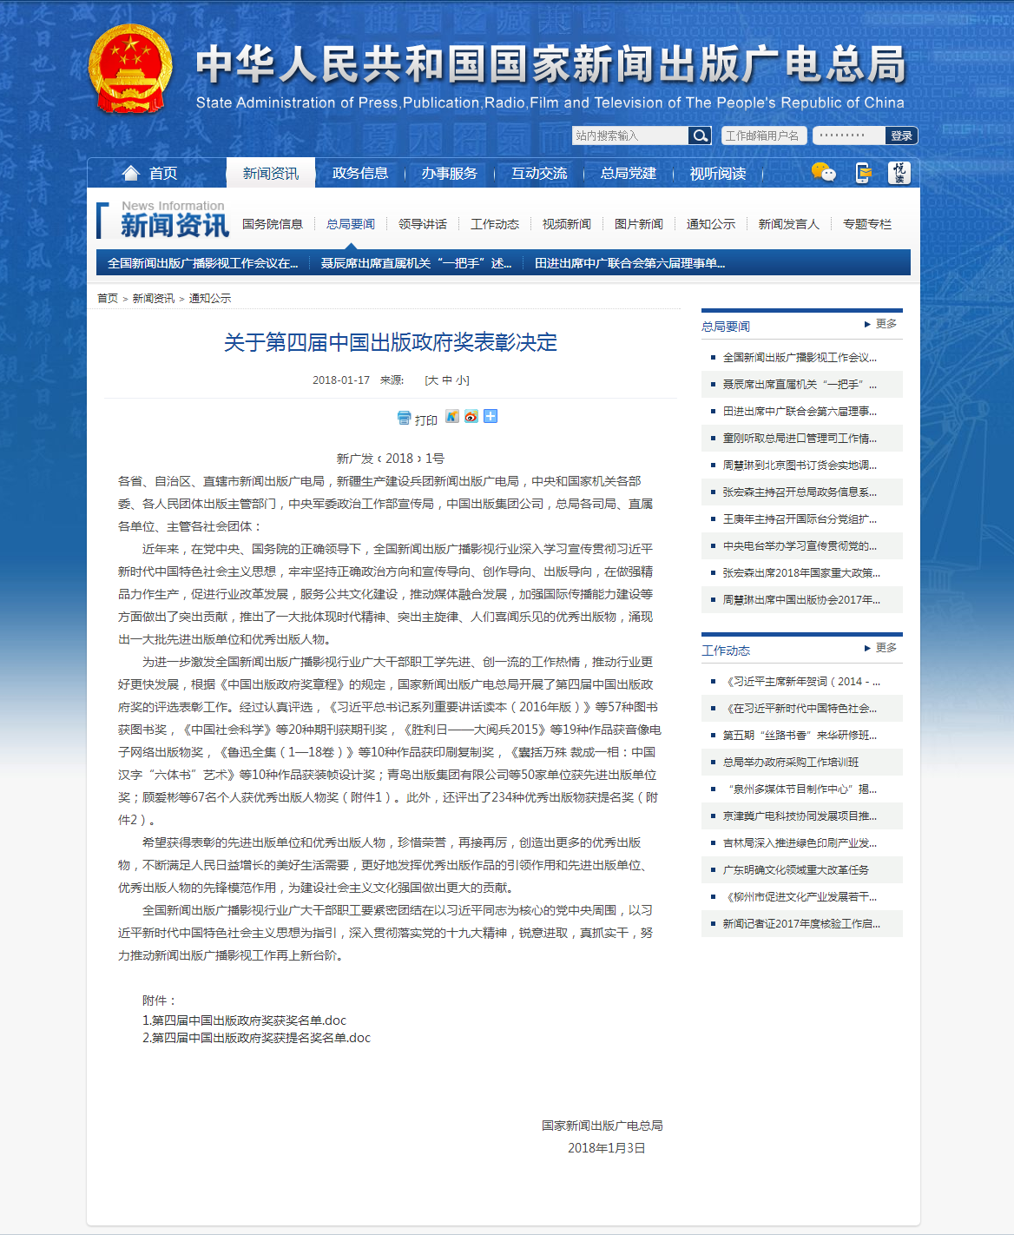The height and width of the screenshot is (1235, 1014).
Task: Open the 互动交流 main tab
Action: tap(539, 174)
